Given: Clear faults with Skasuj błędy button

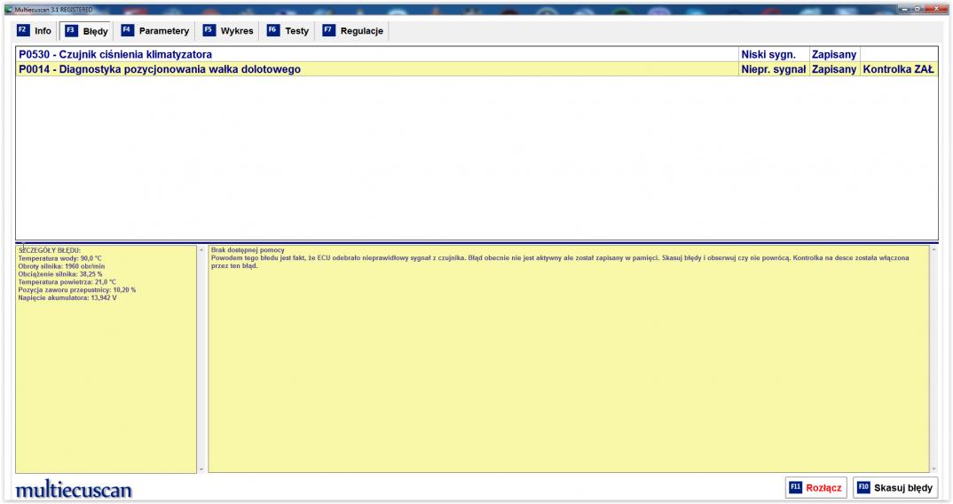Looking at the screenshot, I should (x=895, y=488).
